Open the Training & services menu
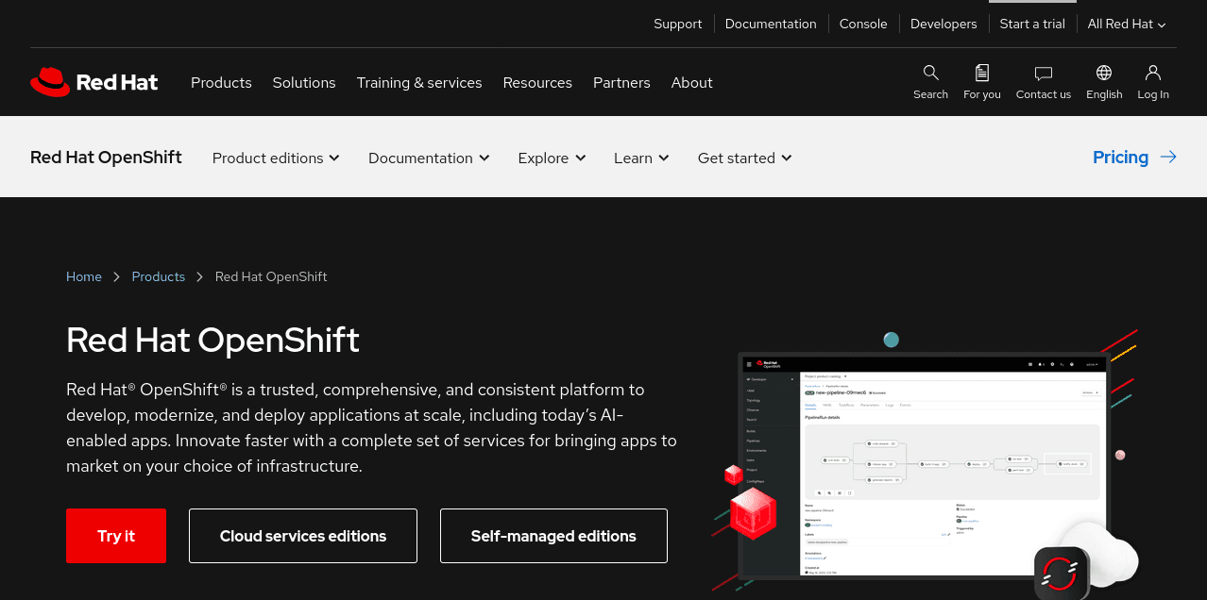Screen dimensions: 1207x600 419,82
